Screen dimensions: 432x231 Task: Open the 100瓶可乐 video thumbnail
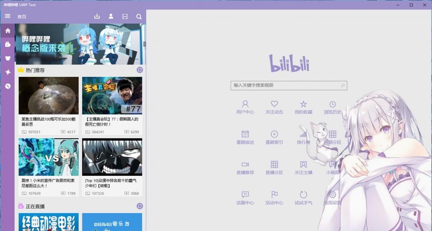click(x=49, y=95)
